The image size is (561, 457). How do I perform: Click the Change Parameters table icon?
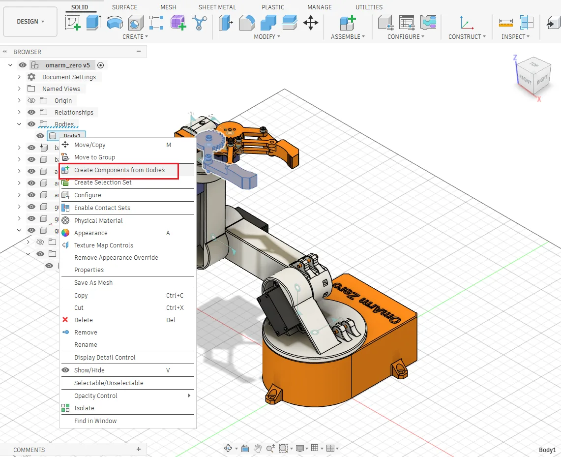tap(407, 22)
